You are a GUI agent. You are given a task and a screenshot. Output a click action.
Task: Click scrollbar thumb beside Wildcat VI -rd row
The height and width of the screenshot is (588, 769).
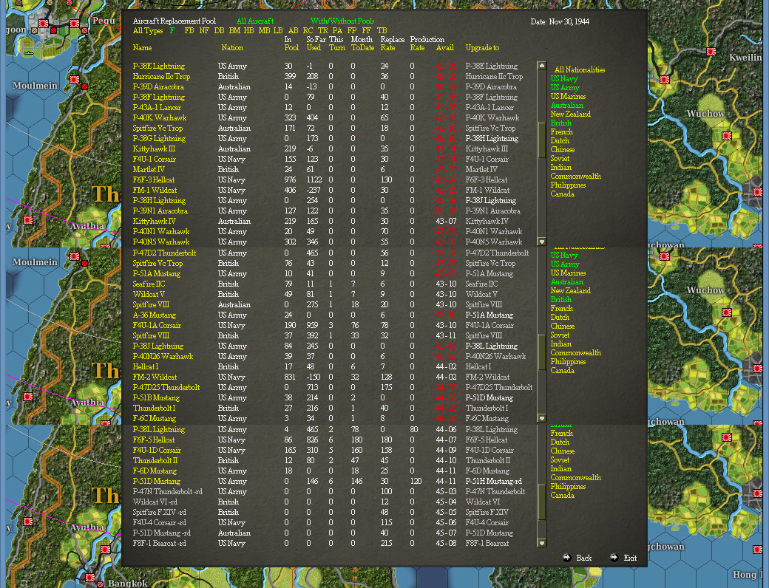542,502
